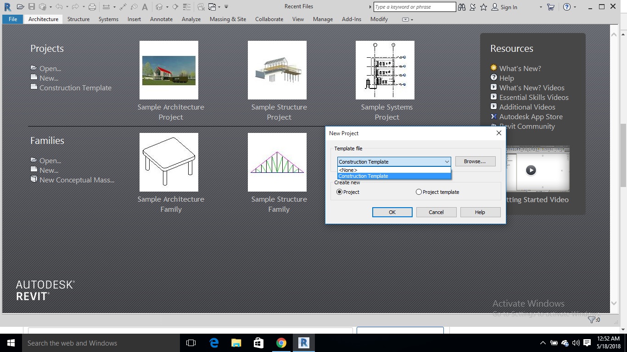This screenshot has width=627, height=352.
Task: Open the Customize Quick Access Toolbar dropdown
Action: coord(226,7)
